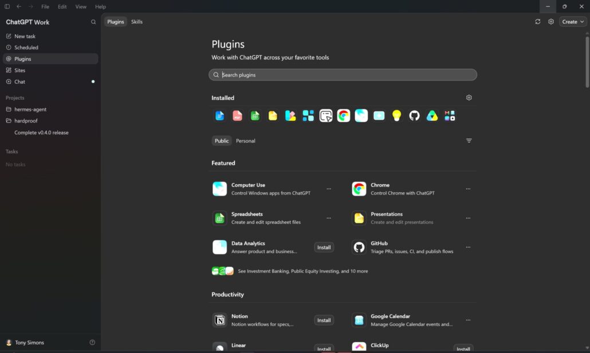The width and height of the screenshot is (590, 353).
Task: Open Sites in the sidebar
Action: point(50,70)
